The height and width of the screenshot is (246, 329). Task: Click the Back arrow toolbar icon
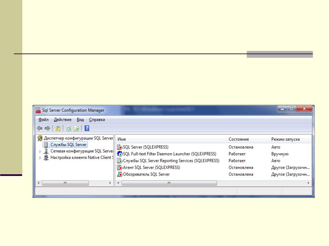[x=39, y=128]
